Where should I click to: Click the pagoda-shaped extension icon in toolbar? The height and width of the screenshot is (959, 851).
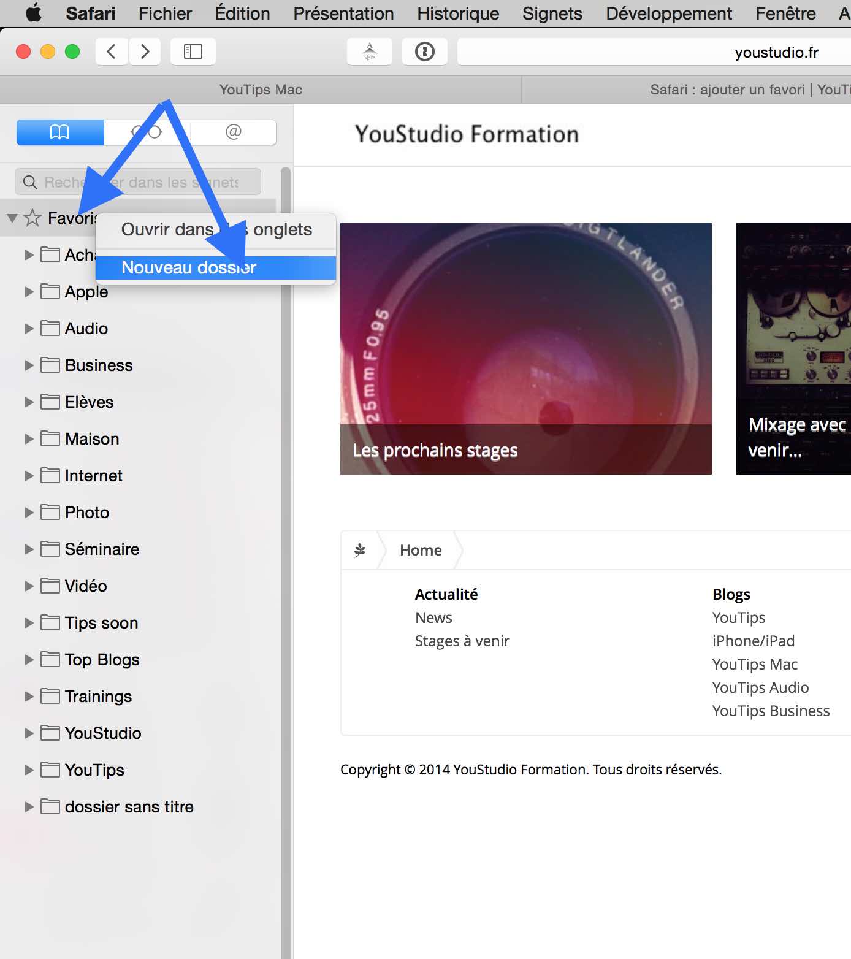(x=370, y=52)
